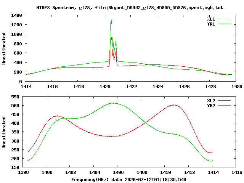The width and height of the screenshot is (244, 183).
Task: Click the 1406 tick label on bottom plot
Action: click(118, 172)
